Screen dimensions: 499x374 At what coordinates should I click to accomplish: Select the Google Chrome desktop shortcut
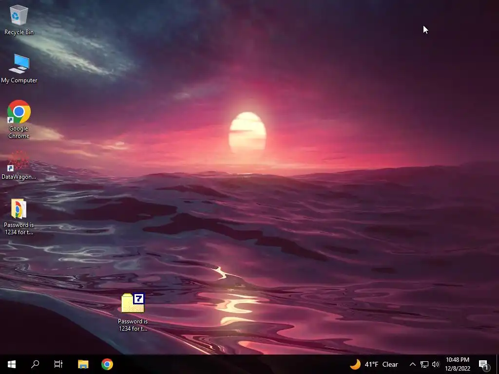19,119
